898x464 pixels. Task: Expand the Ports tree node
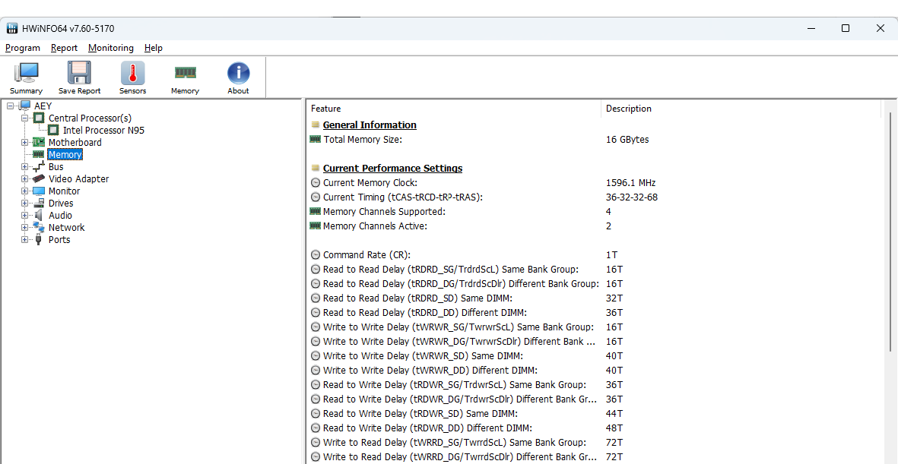click(24, 240)
